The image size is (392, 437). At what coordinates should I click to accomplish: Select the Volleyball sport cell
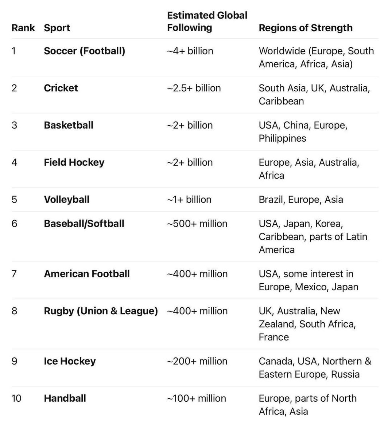[x=66, y=200]
